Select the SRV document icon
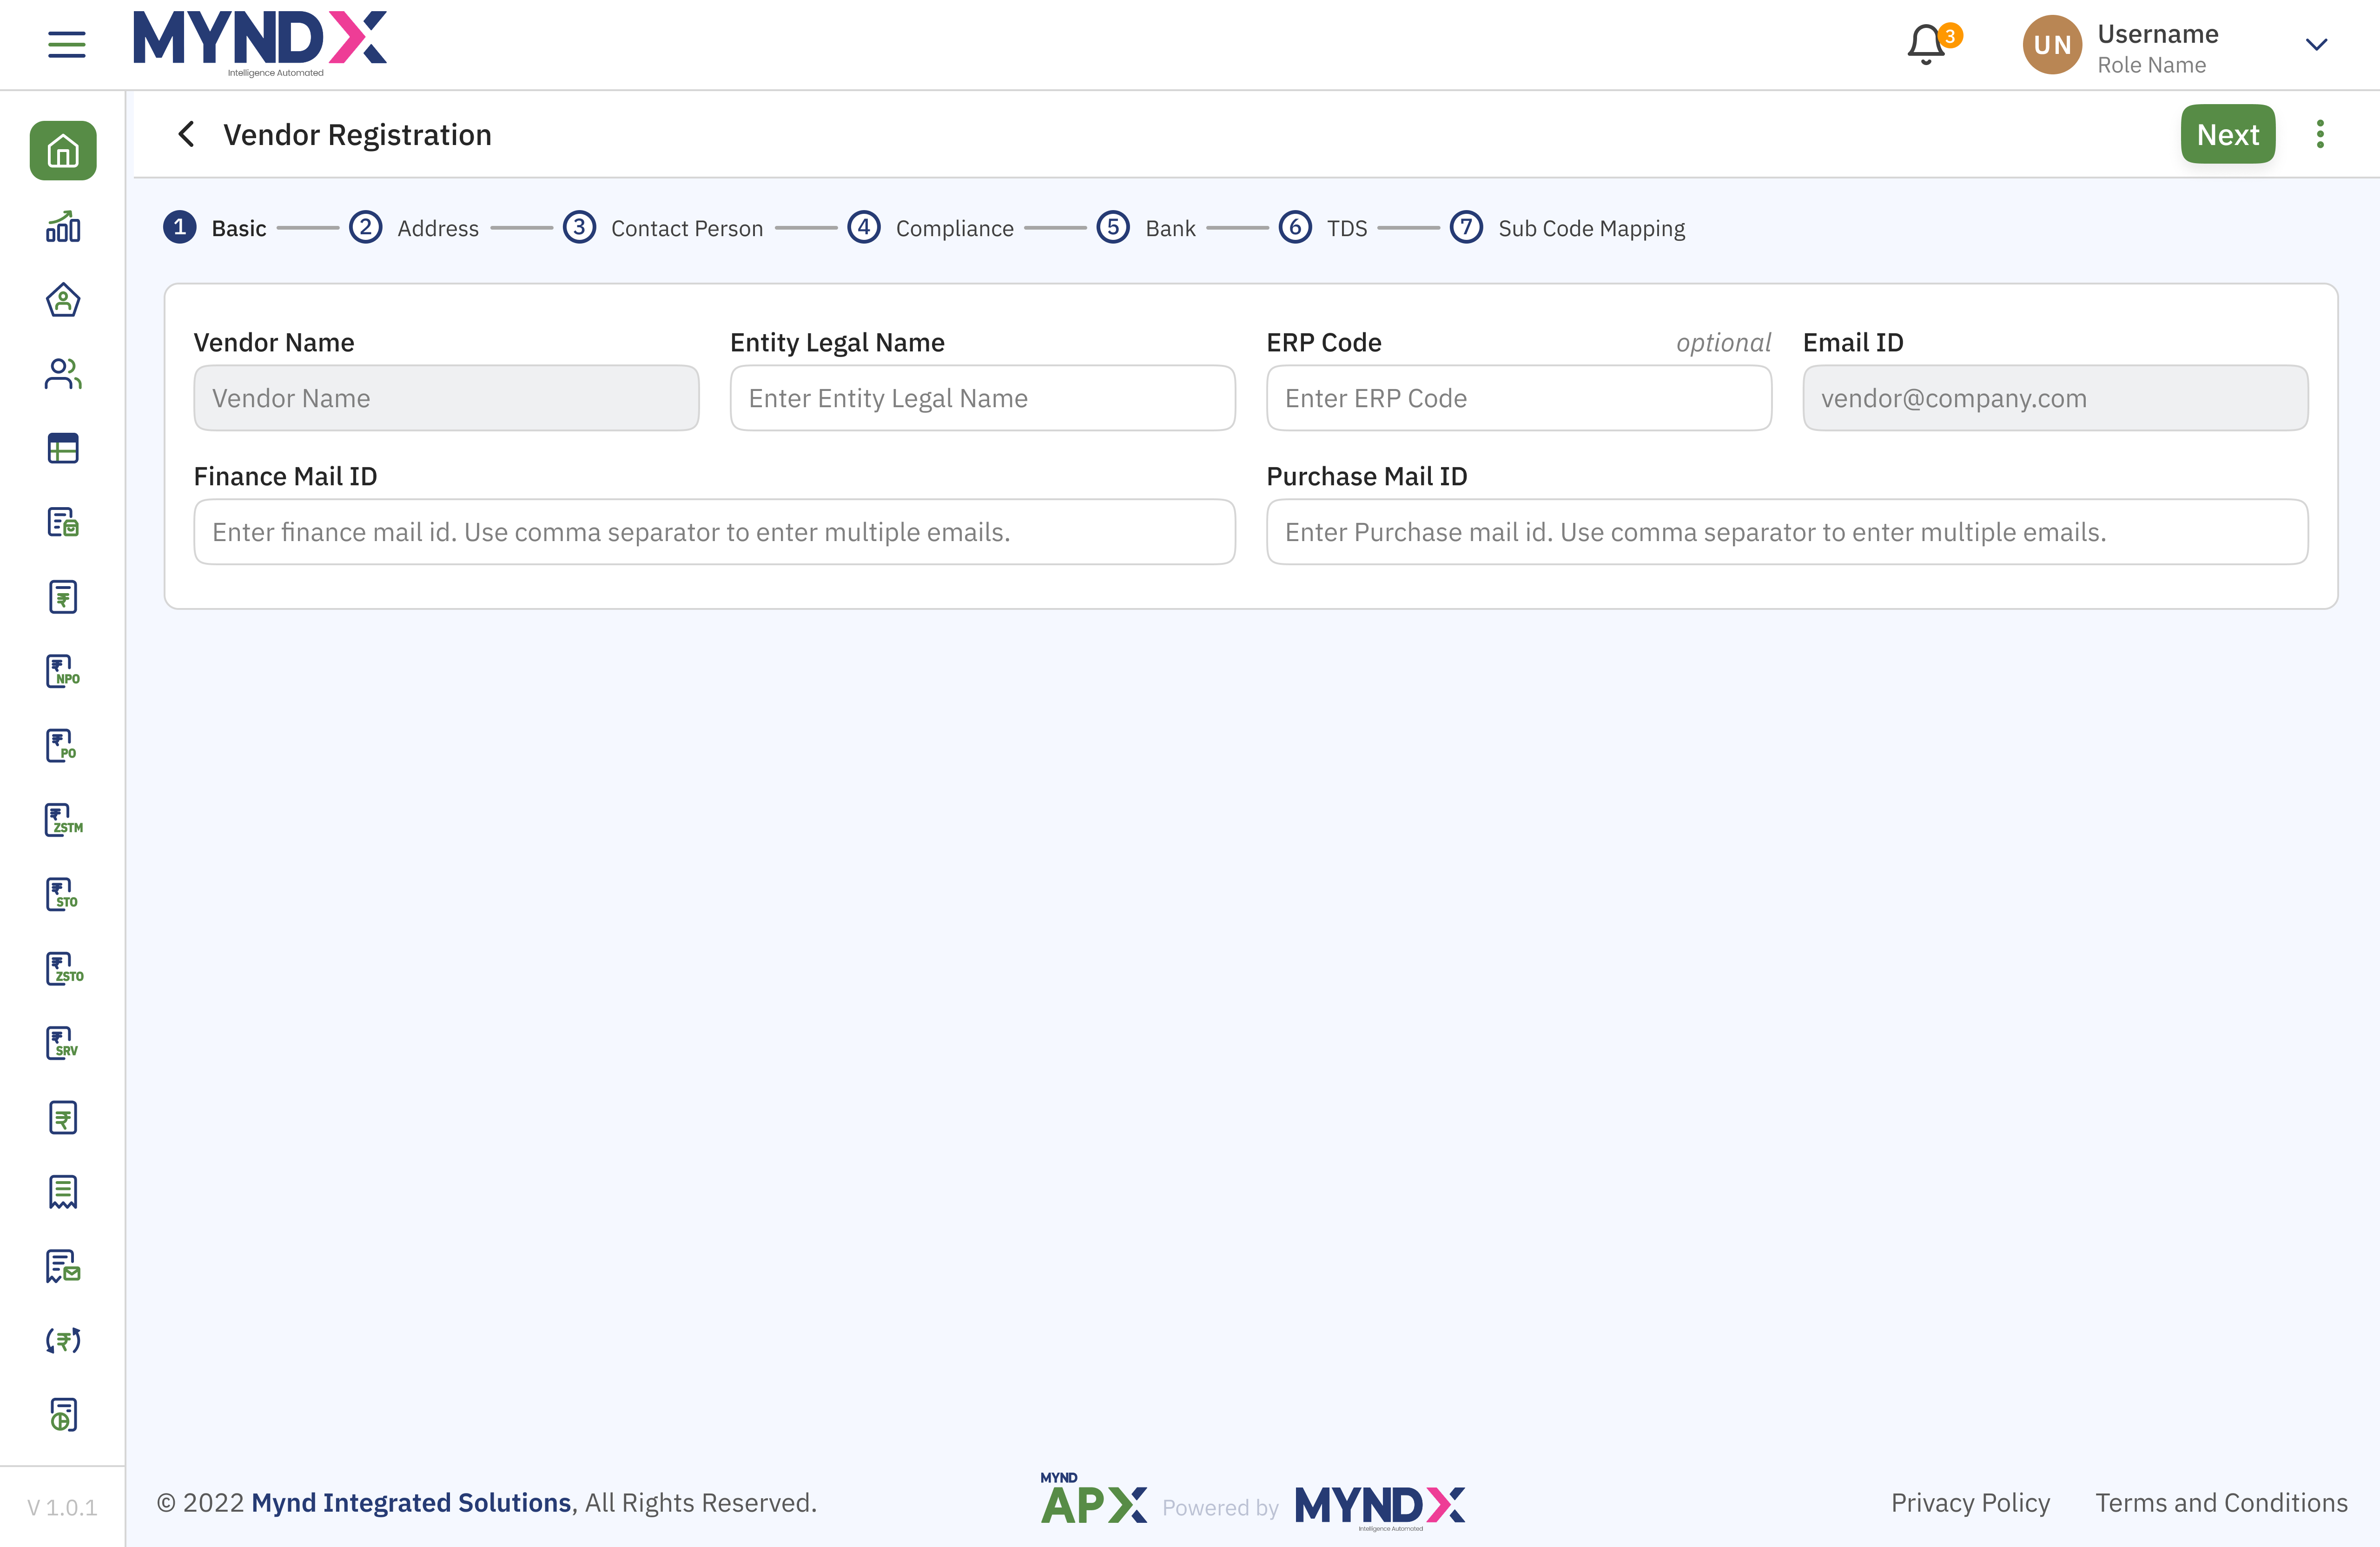This screenshot has height=1547, width=2380. 63,1043
